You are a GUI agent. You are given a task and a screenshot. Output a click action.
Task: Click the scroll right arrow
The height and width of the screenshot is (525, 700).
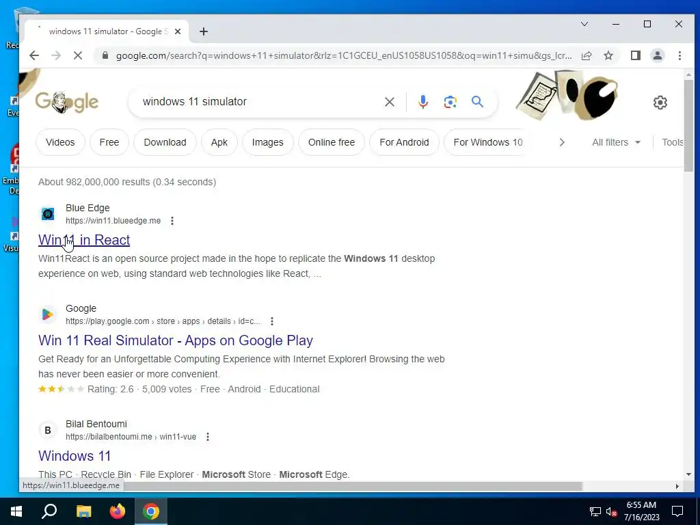pyautogui.click(x=677, y=486)
